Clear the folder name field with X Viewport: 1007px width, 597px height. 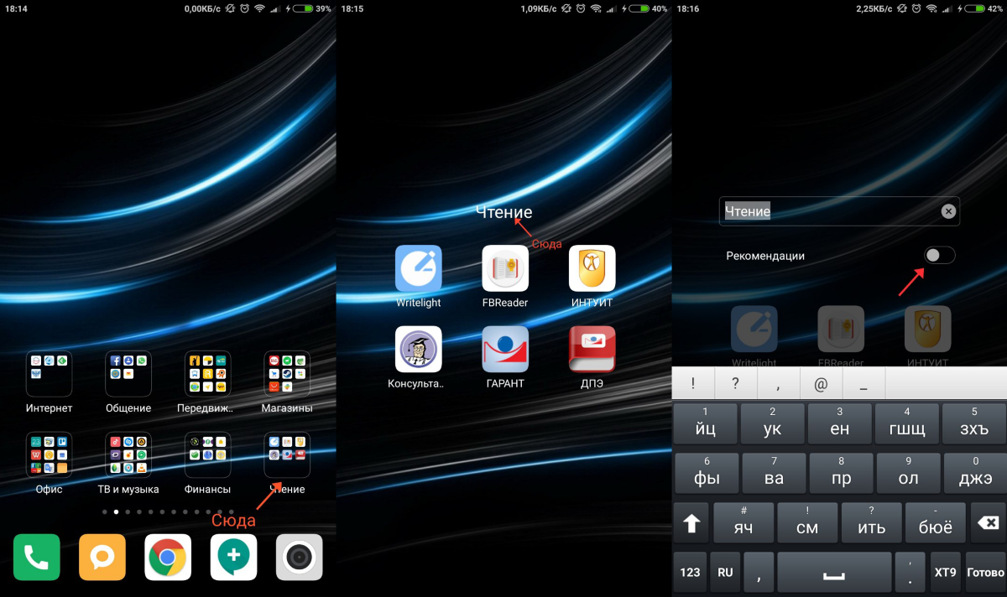(948, 211)
